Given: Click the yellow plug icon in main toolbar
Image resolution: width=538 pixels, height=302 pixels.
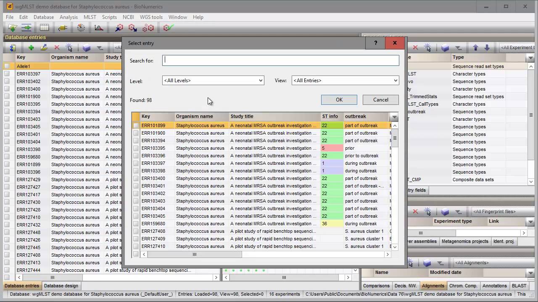Looking at the screenshot, I should [x=63, y=28].
